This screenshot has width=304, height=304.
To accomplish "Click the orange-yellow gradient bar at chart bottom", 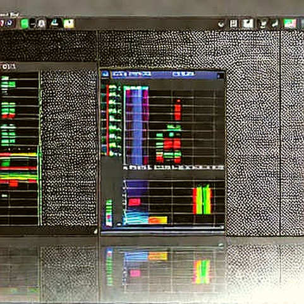I will 158,221.
